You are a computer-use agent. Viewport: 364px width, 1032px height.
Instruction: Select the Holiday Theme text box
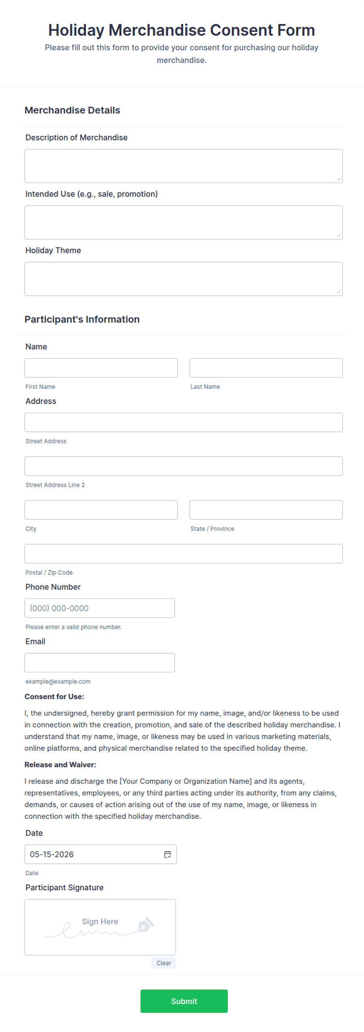point(184,279)
